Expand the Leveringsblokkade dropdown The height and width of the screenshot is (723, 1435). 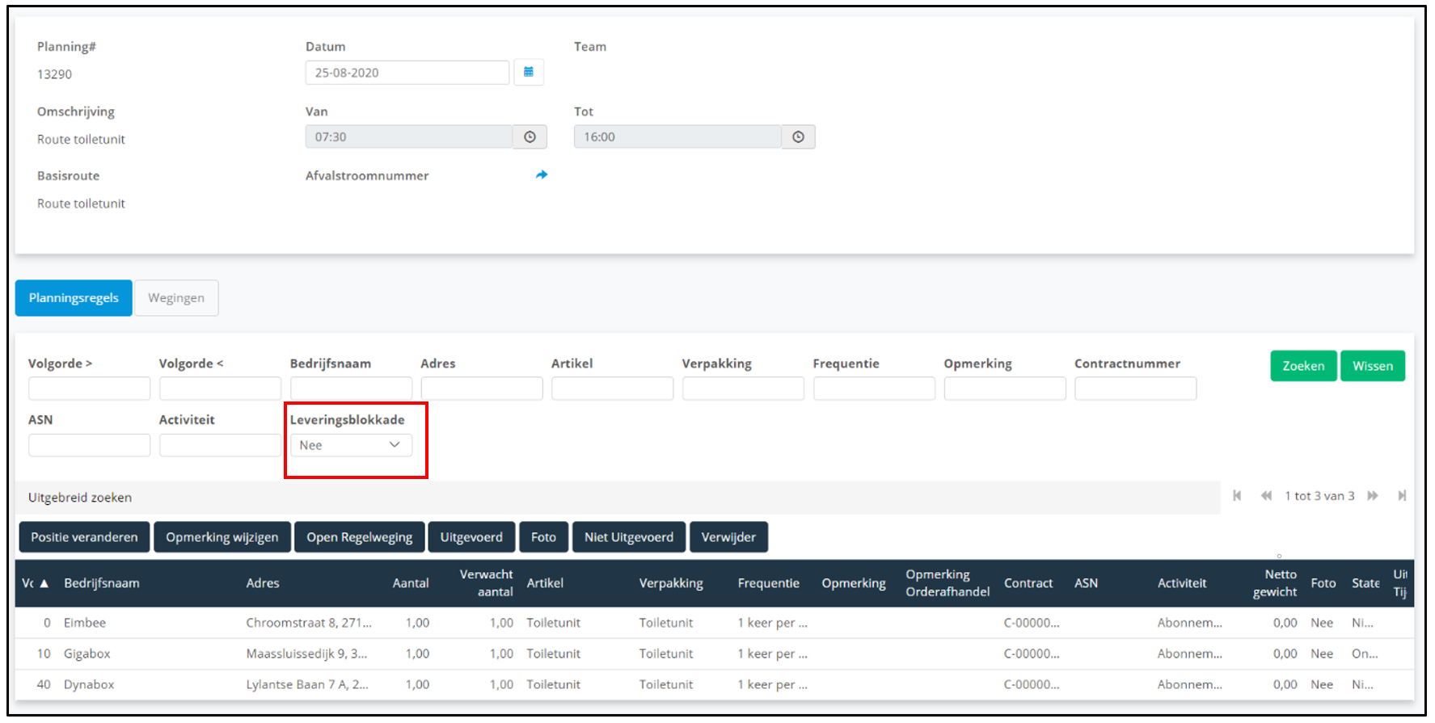pos(351,445)
